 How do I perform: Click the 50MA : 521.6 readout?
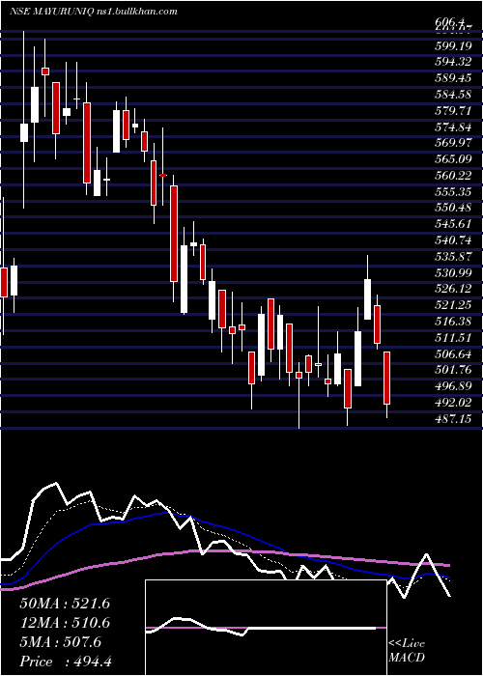pos(65,604)
